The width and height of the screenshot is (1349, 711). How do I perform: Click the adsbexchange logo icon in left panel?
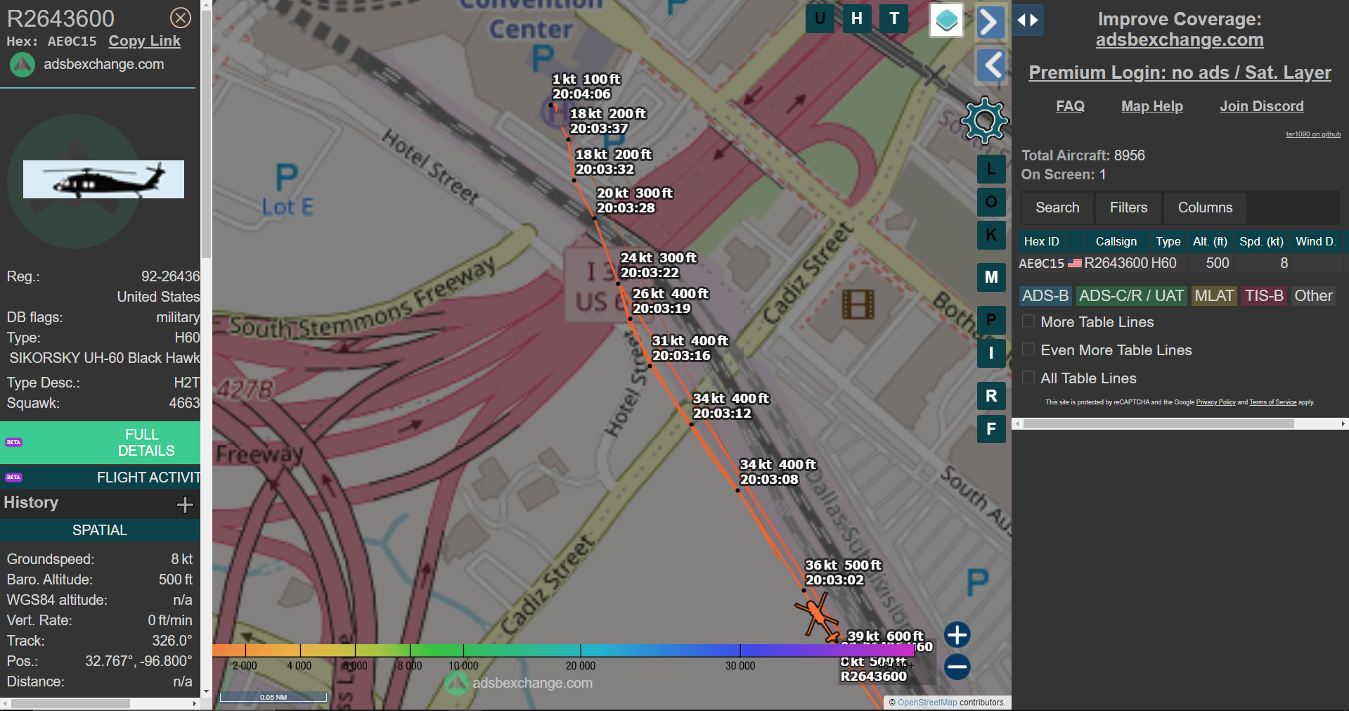click(x=22, y=65)
